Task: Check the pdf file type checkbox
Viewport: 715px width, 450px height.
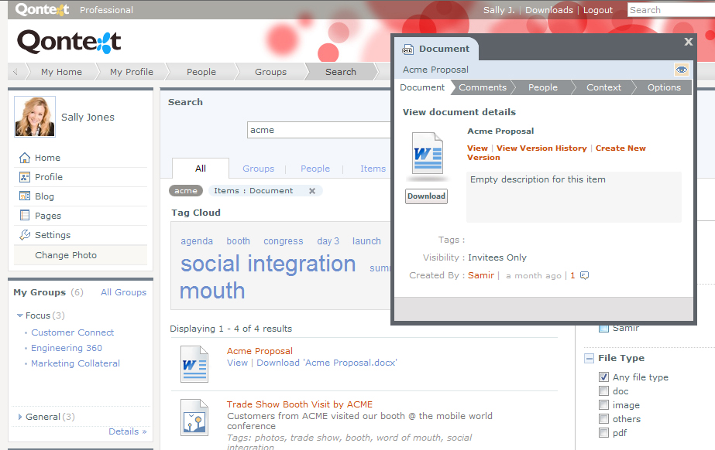Action: 603,433
